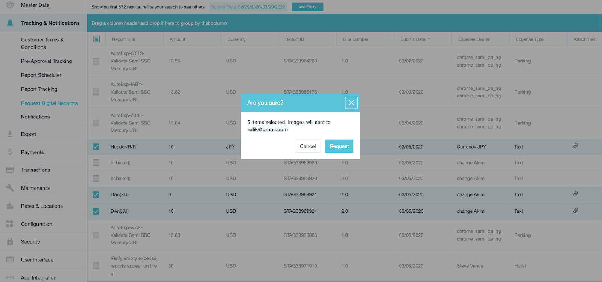Click the Request button in dialog
Image resolution: width=602 pixels, height=282 pixels.
[x=339, y=146]
